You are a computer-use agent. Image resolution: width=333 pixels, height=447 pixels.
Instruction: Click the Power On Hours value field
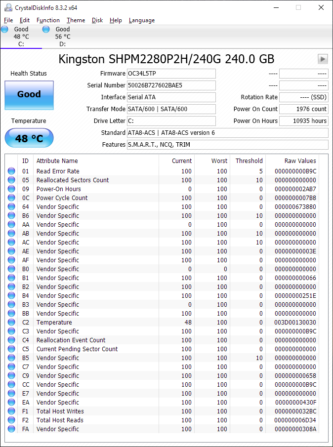coord(304,121)
